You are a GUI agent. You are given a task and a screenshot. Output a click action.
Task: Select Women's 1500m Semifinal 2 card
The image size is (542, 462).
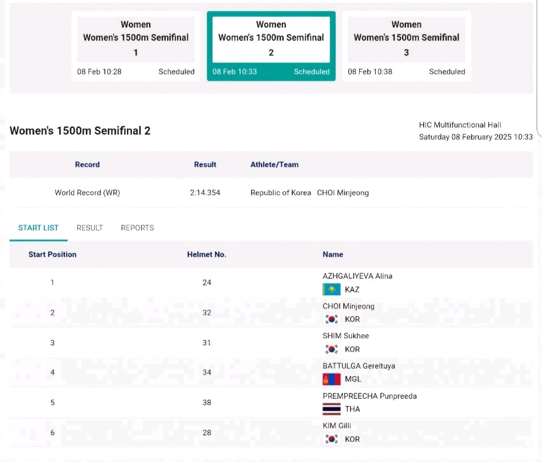(271, 46)
